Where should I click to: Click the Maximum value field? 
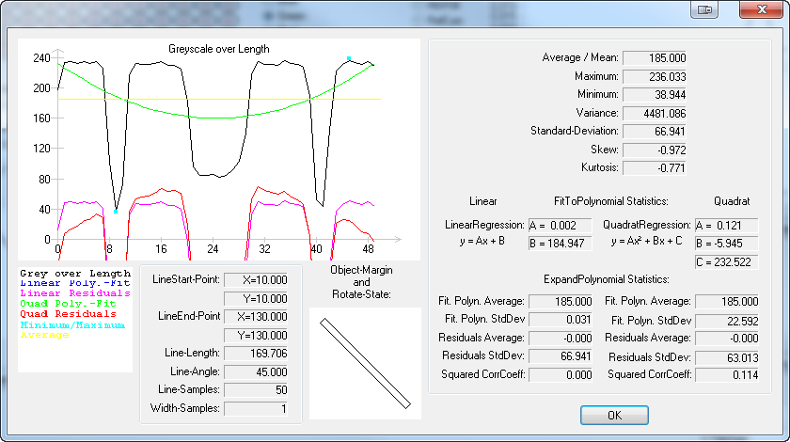(655, 76)
